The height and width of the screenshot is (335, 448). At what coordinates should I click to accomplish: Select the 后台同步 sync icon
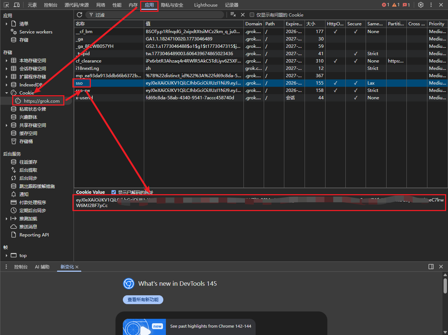(x=14, y=178)
